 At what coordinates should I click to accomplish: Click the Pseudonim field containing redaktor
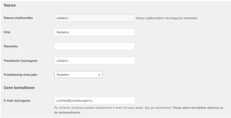(94, 61)
